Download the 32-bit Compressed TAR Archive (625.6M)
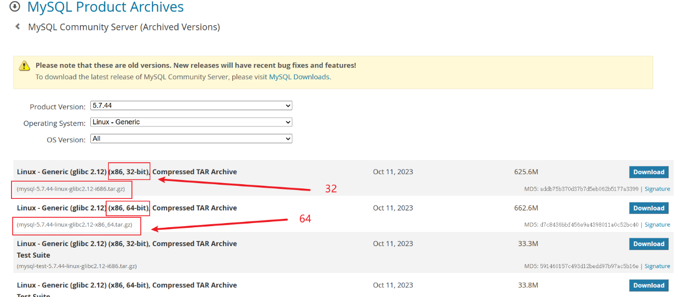This screenshot has height=297, width=680. coord(649,172)
